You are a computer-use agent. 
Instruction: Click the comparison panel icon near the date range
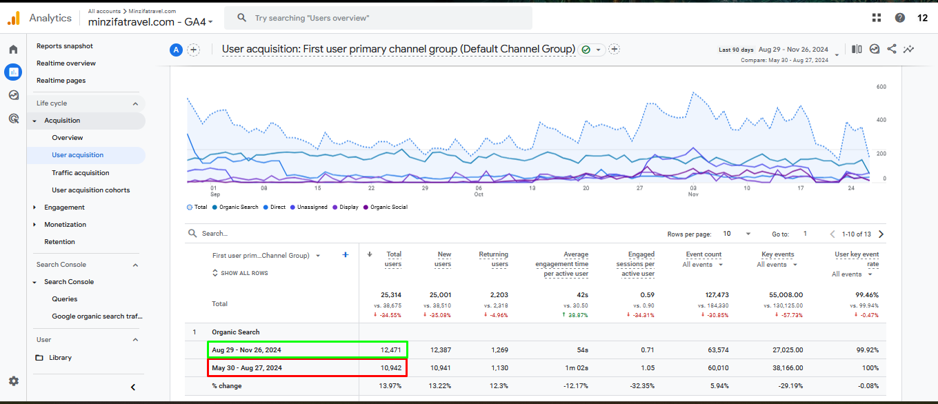click(x=856, y=49)
